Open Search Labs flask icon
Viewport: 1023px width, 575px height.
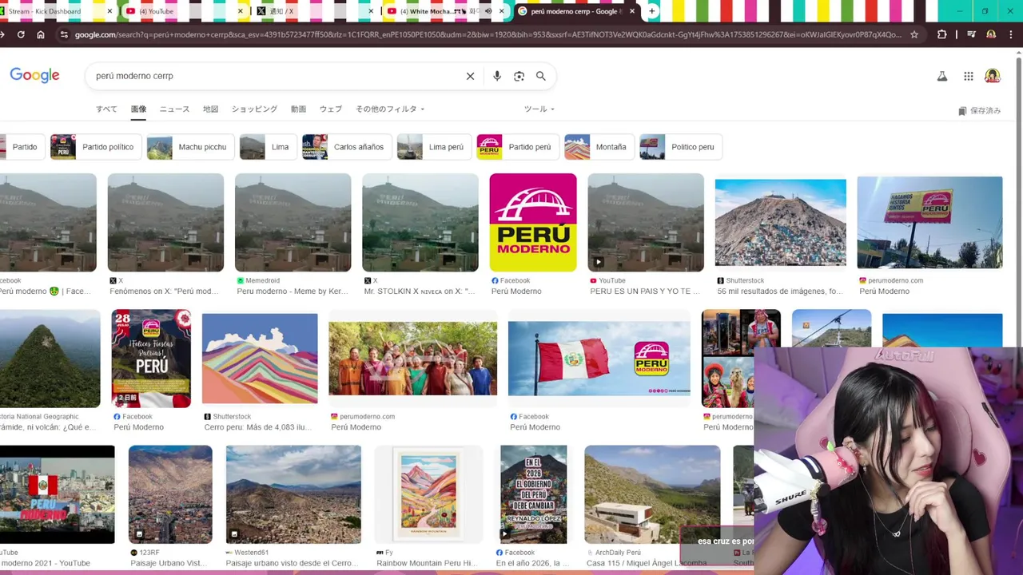pos(942,76)
